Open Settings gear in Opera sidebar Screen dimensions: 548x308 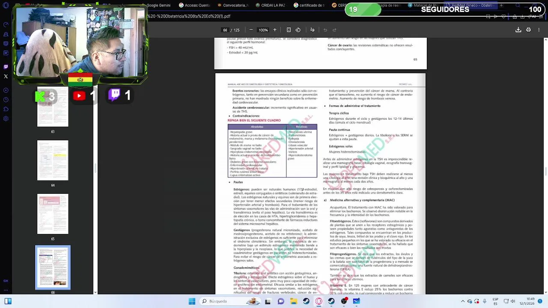pos(6,119)
